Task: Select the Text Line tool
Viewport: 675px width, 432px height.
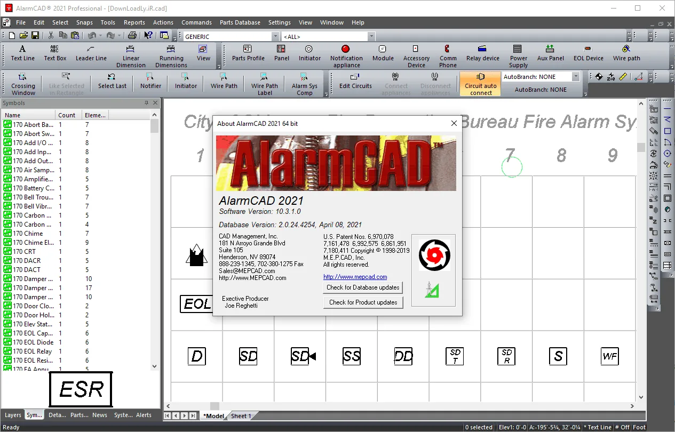Action: tap(22, 53)
